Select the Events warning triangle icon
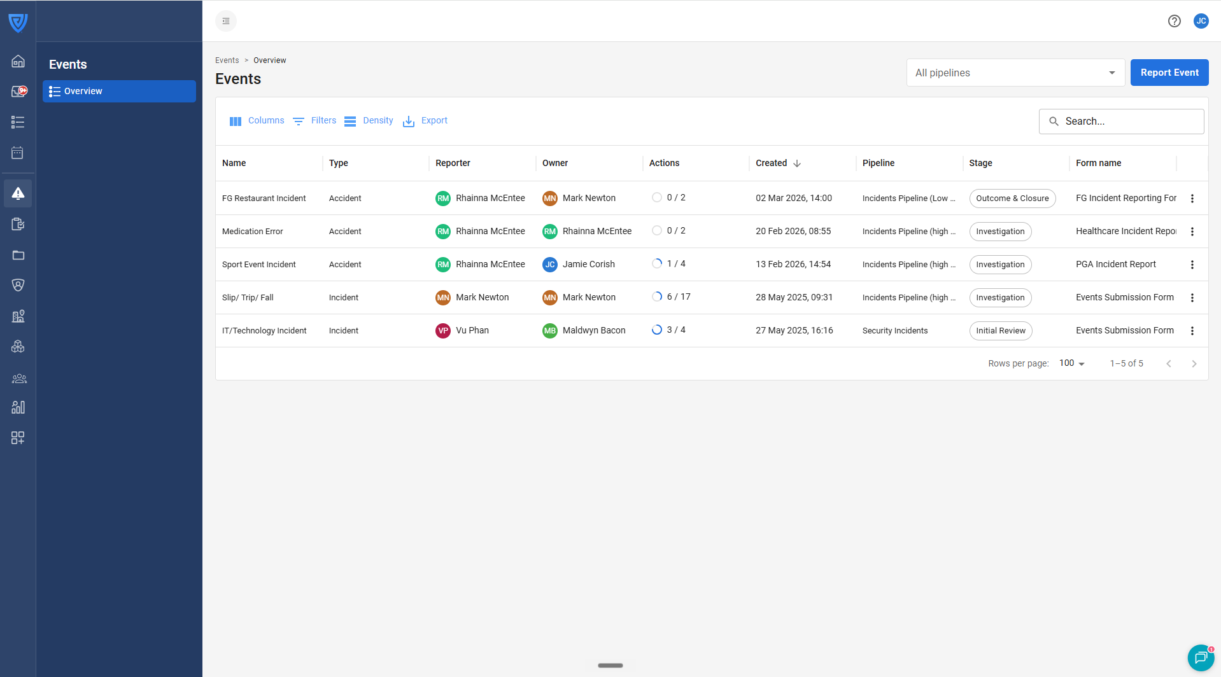Image resolution: width=1221 pixels, height=677 pixels. point(18,193)
